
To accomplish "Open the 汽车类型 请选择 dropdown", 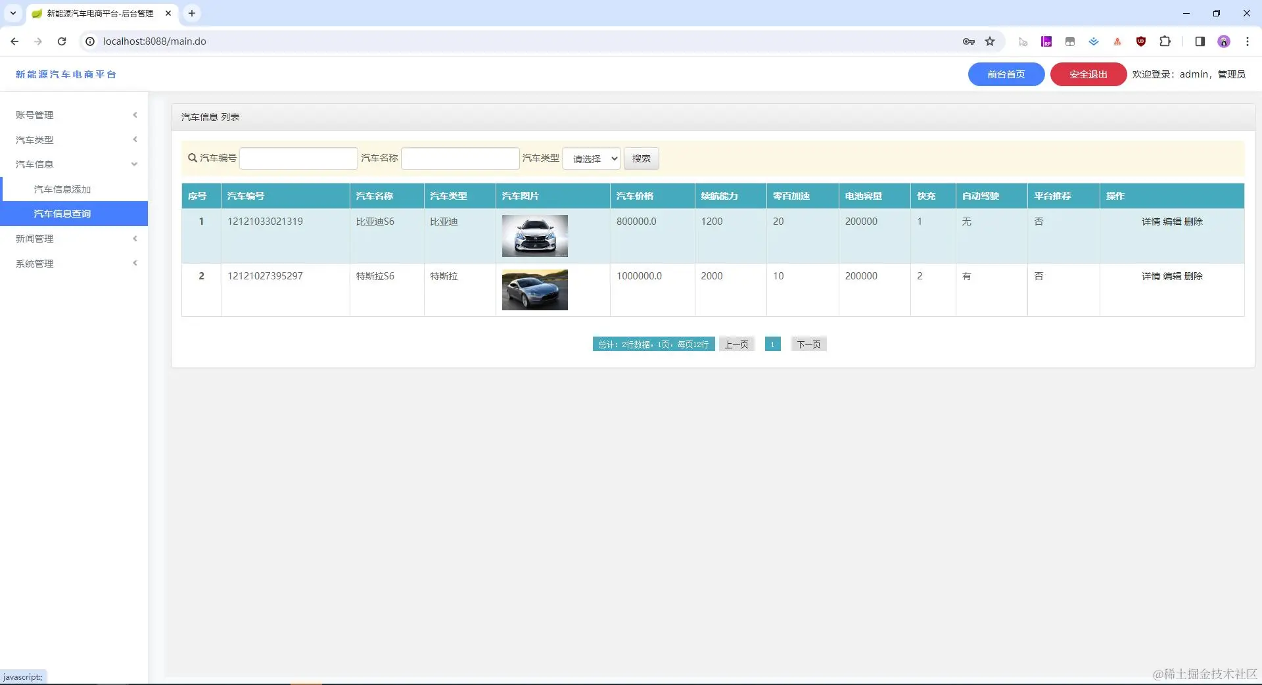I will (x=592, y=158).
